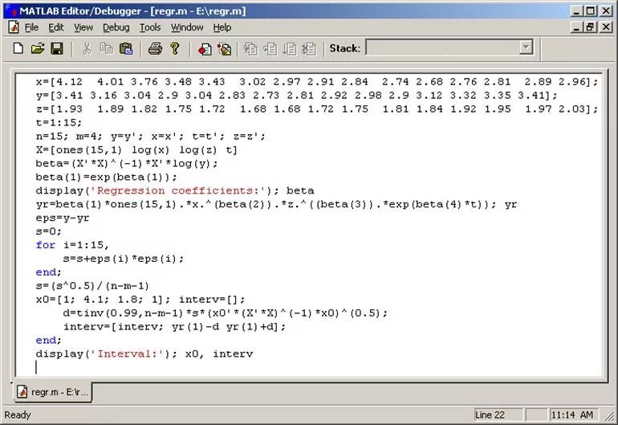Click the 'd=tinv(0.99,n-m-1)' code line
The image size is (618, 425).
click(x=225, y=313)
